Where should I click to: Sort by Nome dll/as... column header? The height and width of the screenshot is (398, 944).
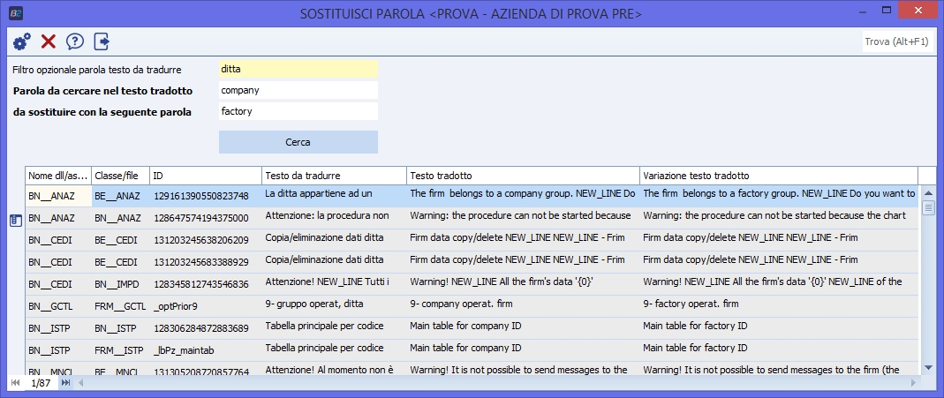58,176
